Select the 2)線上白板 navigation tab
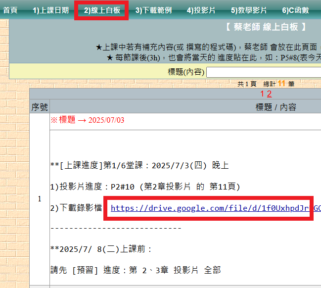This screenshot has height=288, width=321. [x=102, y=10]
